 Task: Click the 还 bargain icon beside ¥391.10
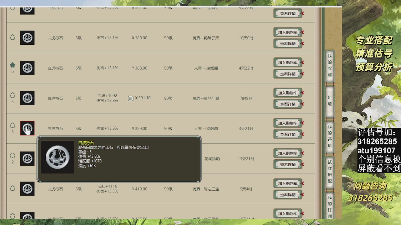tap(131, 98)
